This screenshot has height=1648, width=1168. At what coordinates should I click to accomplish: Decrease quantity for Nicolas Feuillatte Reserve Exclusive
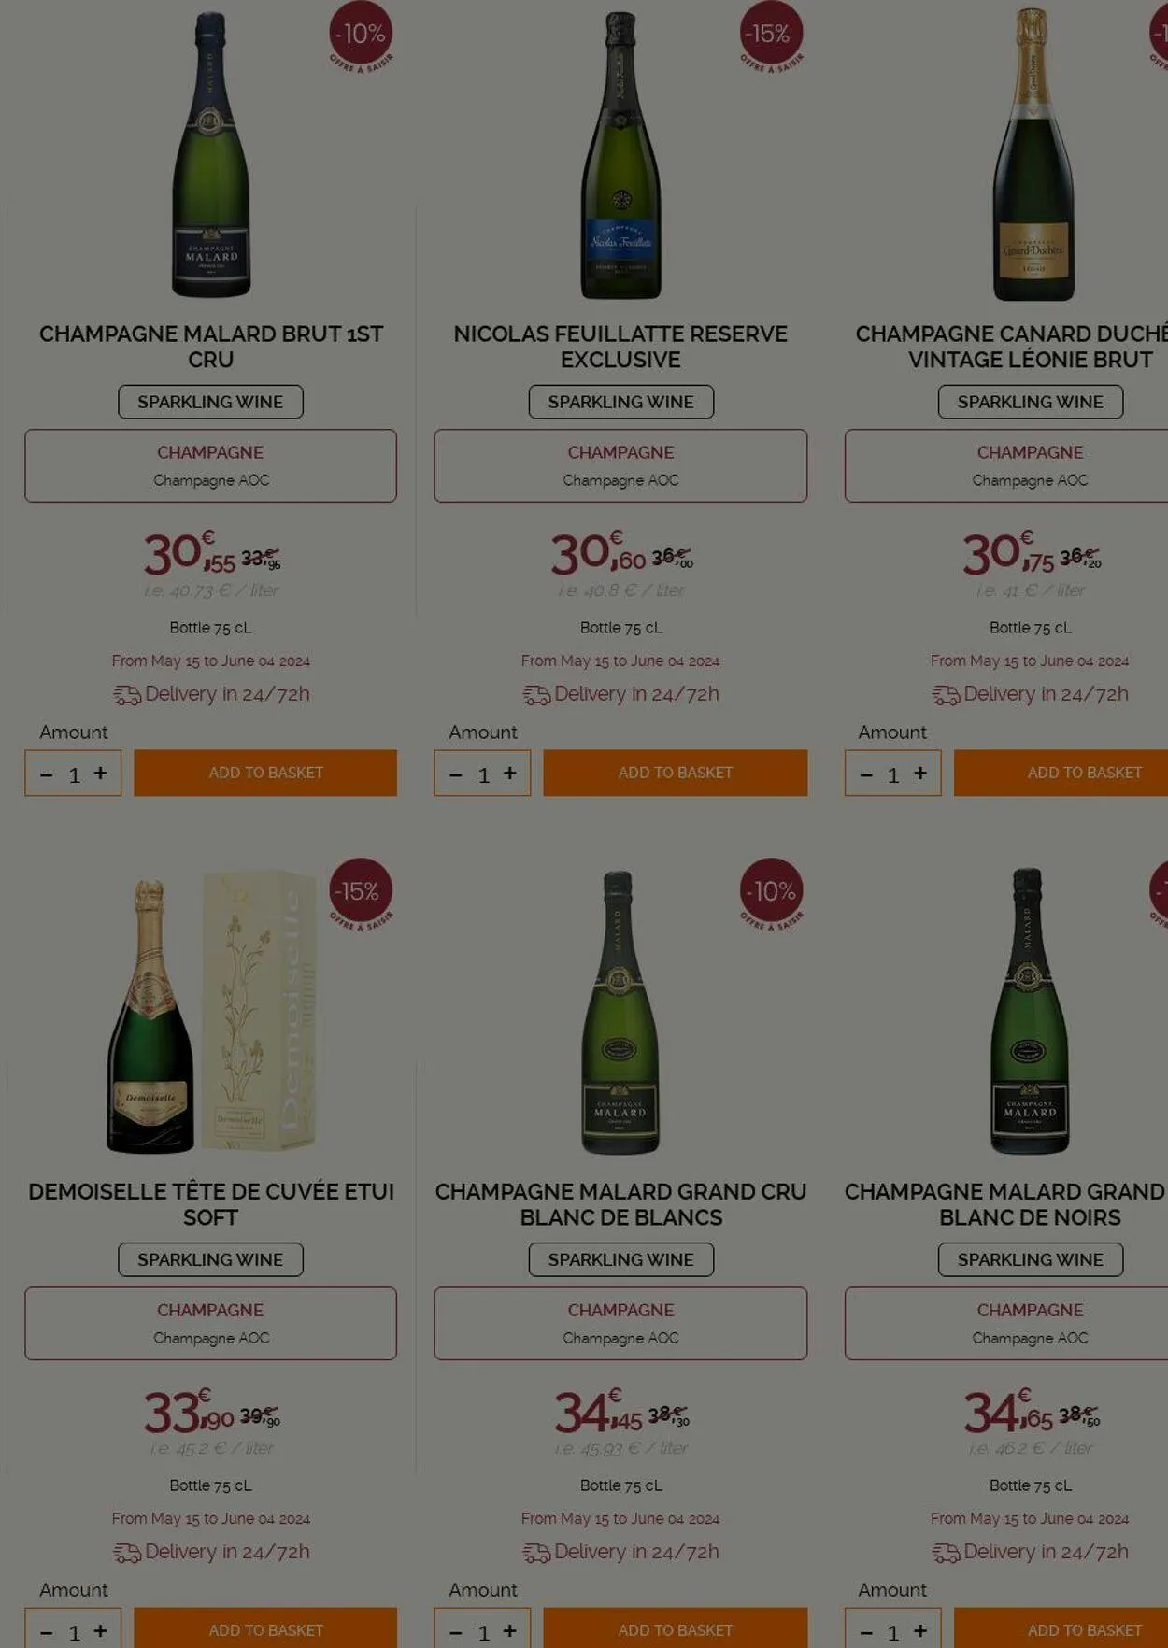[x=456, y=774]
